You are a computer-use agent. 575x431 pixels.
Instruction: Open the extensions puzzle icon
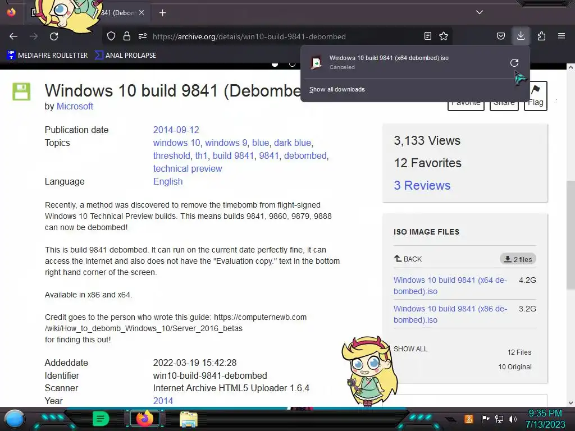[541, 36]
